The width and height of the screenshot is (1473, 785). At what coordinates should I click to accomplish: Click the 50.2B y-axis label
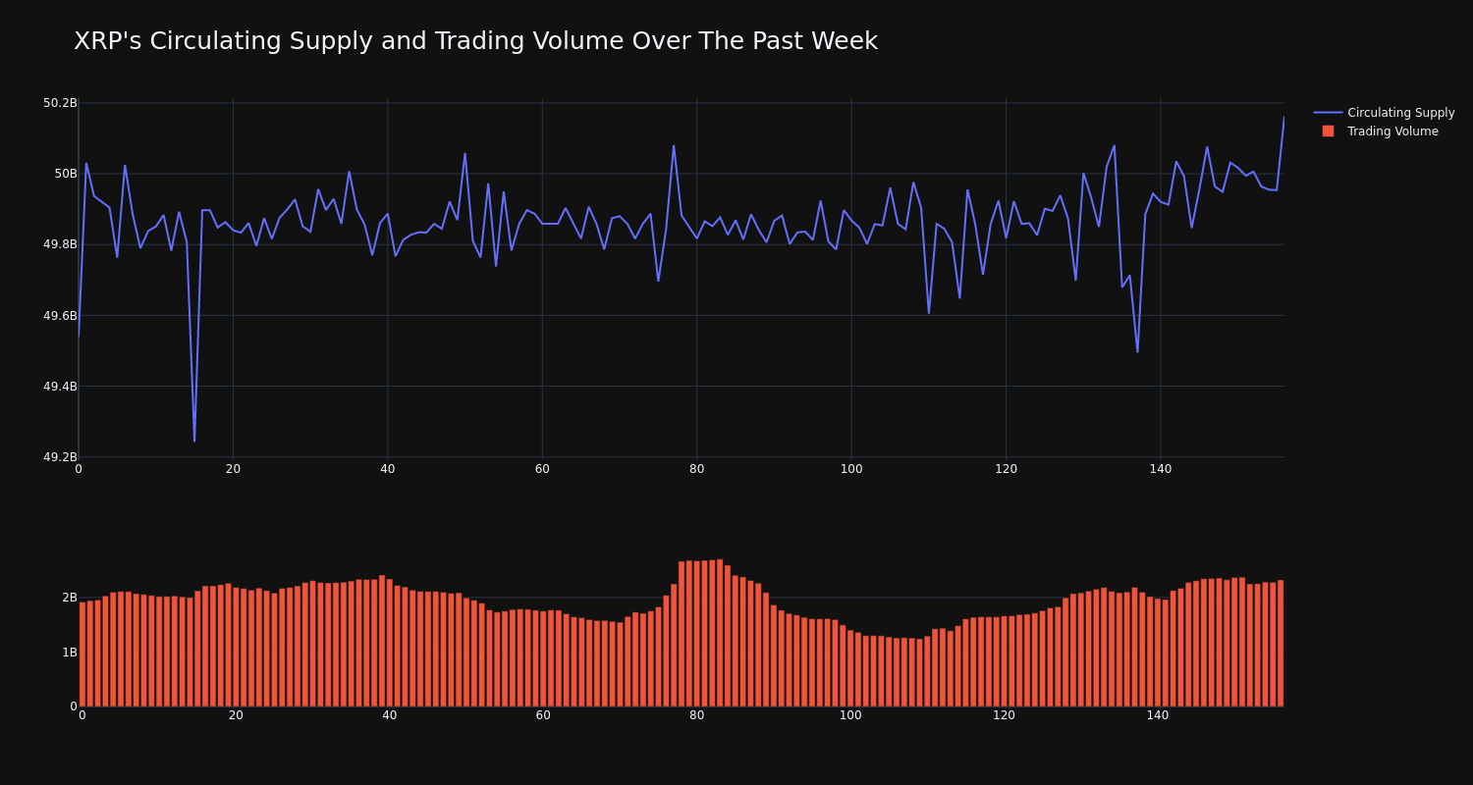[x=60, y=103]
